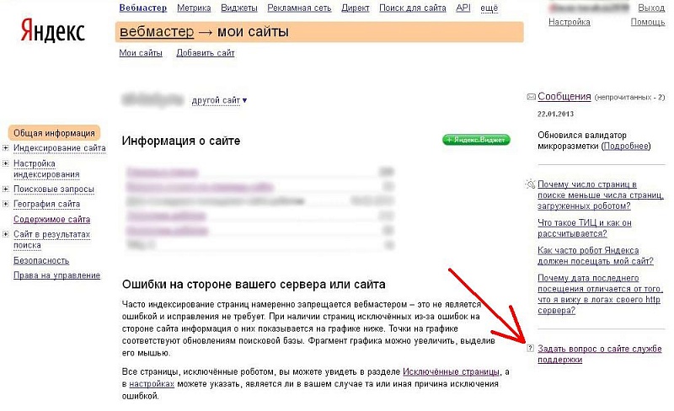This screenshot has width=674, height=411.
Task: Expand the География сайта section
Action: 6,204
